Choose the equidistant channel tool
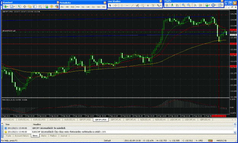 tap(137, 5)
